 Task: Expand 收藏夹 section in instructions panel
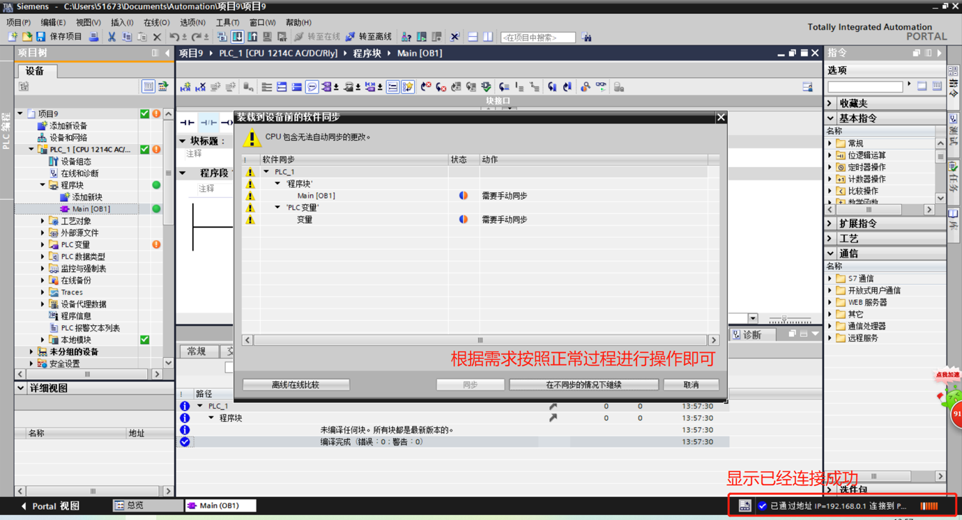pos(830,103)
